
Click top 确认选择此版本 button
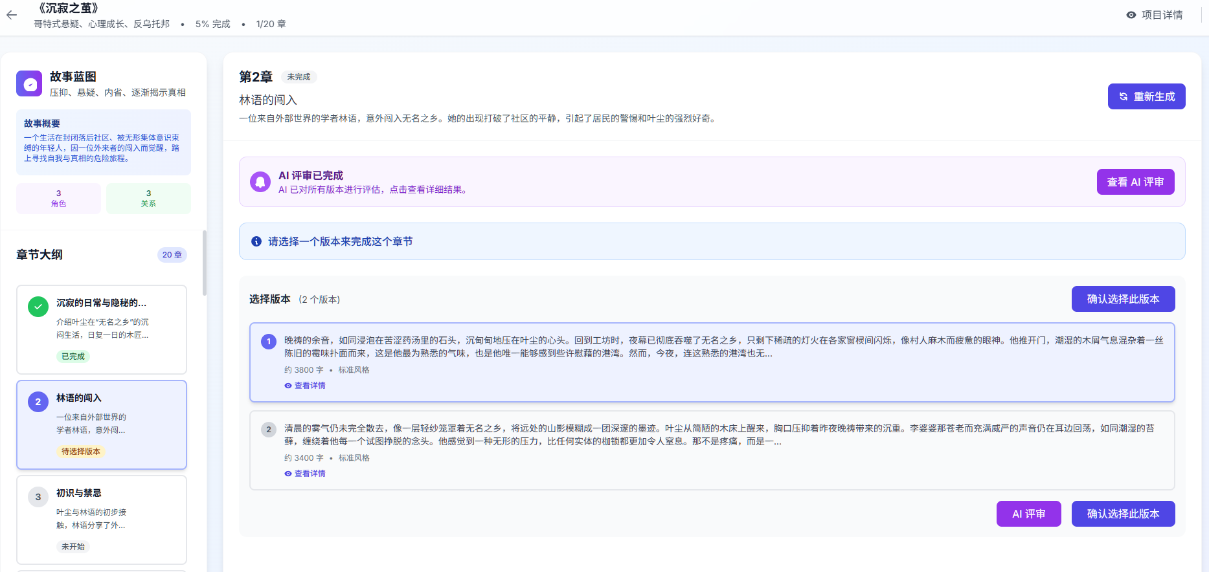tap(1123, 299)
